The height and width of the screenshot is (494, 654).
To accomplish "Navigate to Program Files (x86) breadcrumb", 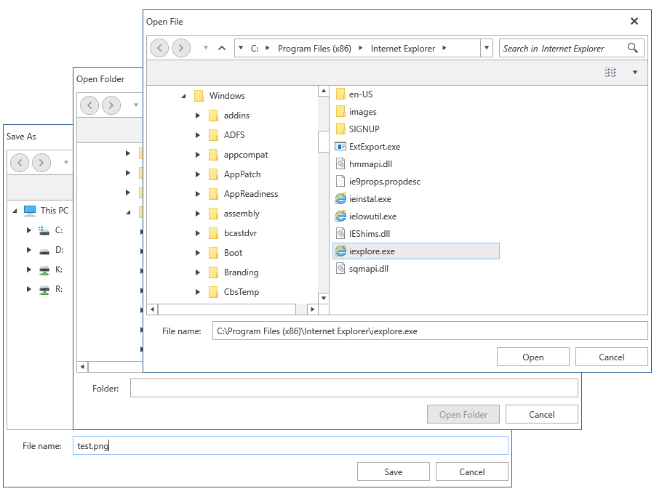I will click(314, 47).
